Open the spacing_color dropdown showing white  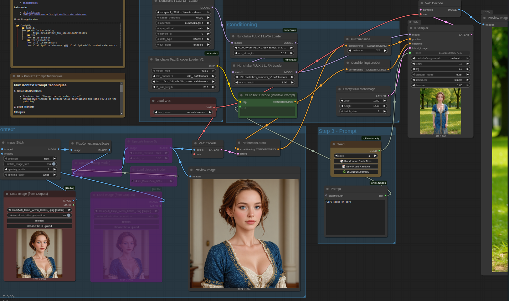point(30,175)
